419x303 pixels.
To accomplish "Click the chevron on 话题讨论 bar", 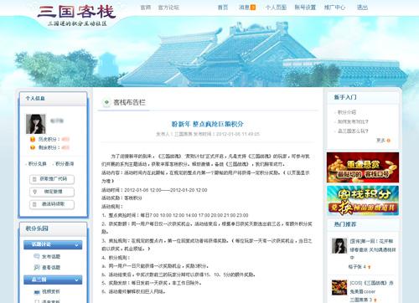I will 77,245.
